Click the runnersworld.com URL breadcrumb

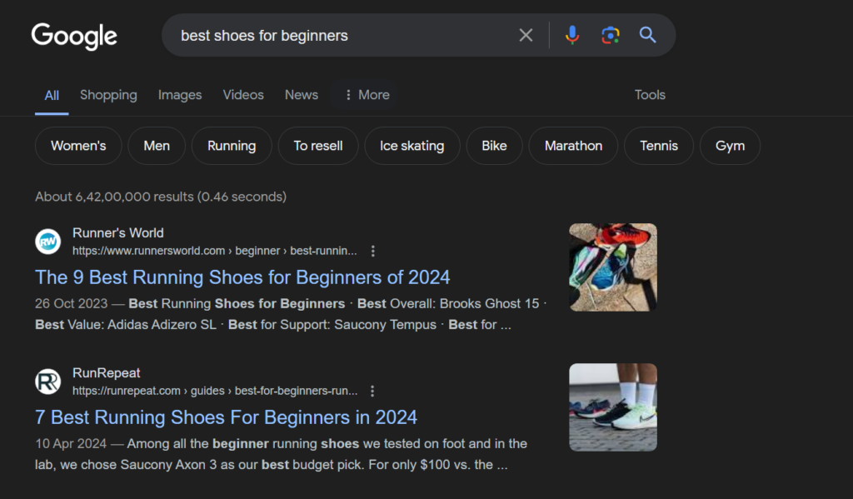coord(215,251)
